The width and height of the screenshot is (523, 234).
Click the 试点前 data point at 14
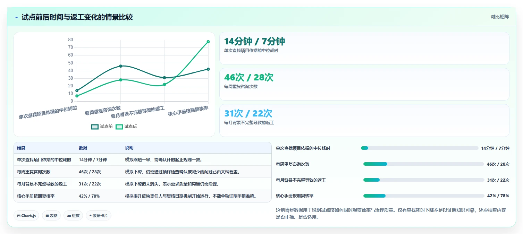[x=77, y=90]
